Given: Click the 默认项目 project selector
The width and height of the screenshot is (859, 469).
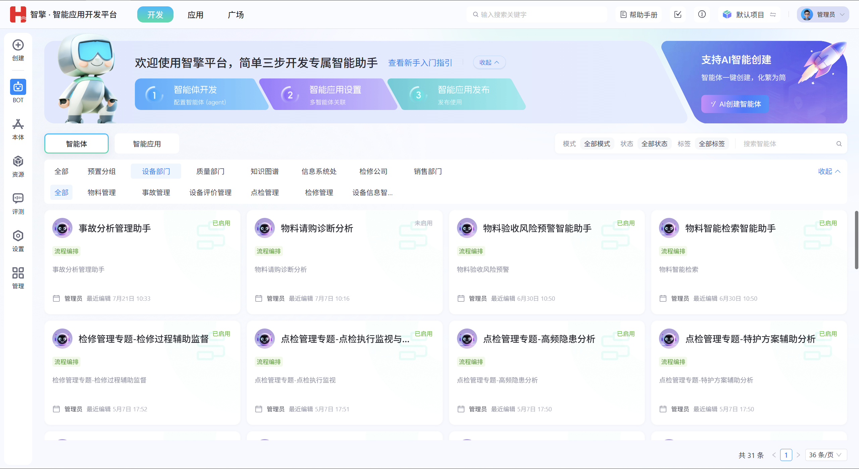Looking at the screenshot, I should (750, 14).
